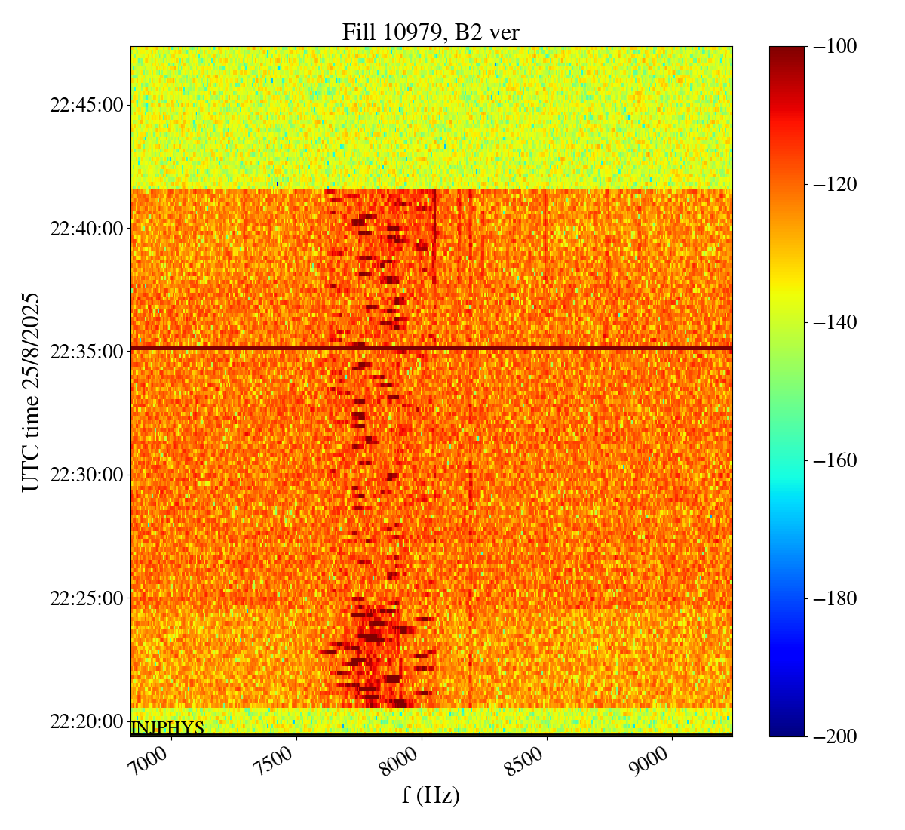
Task: Click the 22:40:00 time tick label
Action: [86, 228]
